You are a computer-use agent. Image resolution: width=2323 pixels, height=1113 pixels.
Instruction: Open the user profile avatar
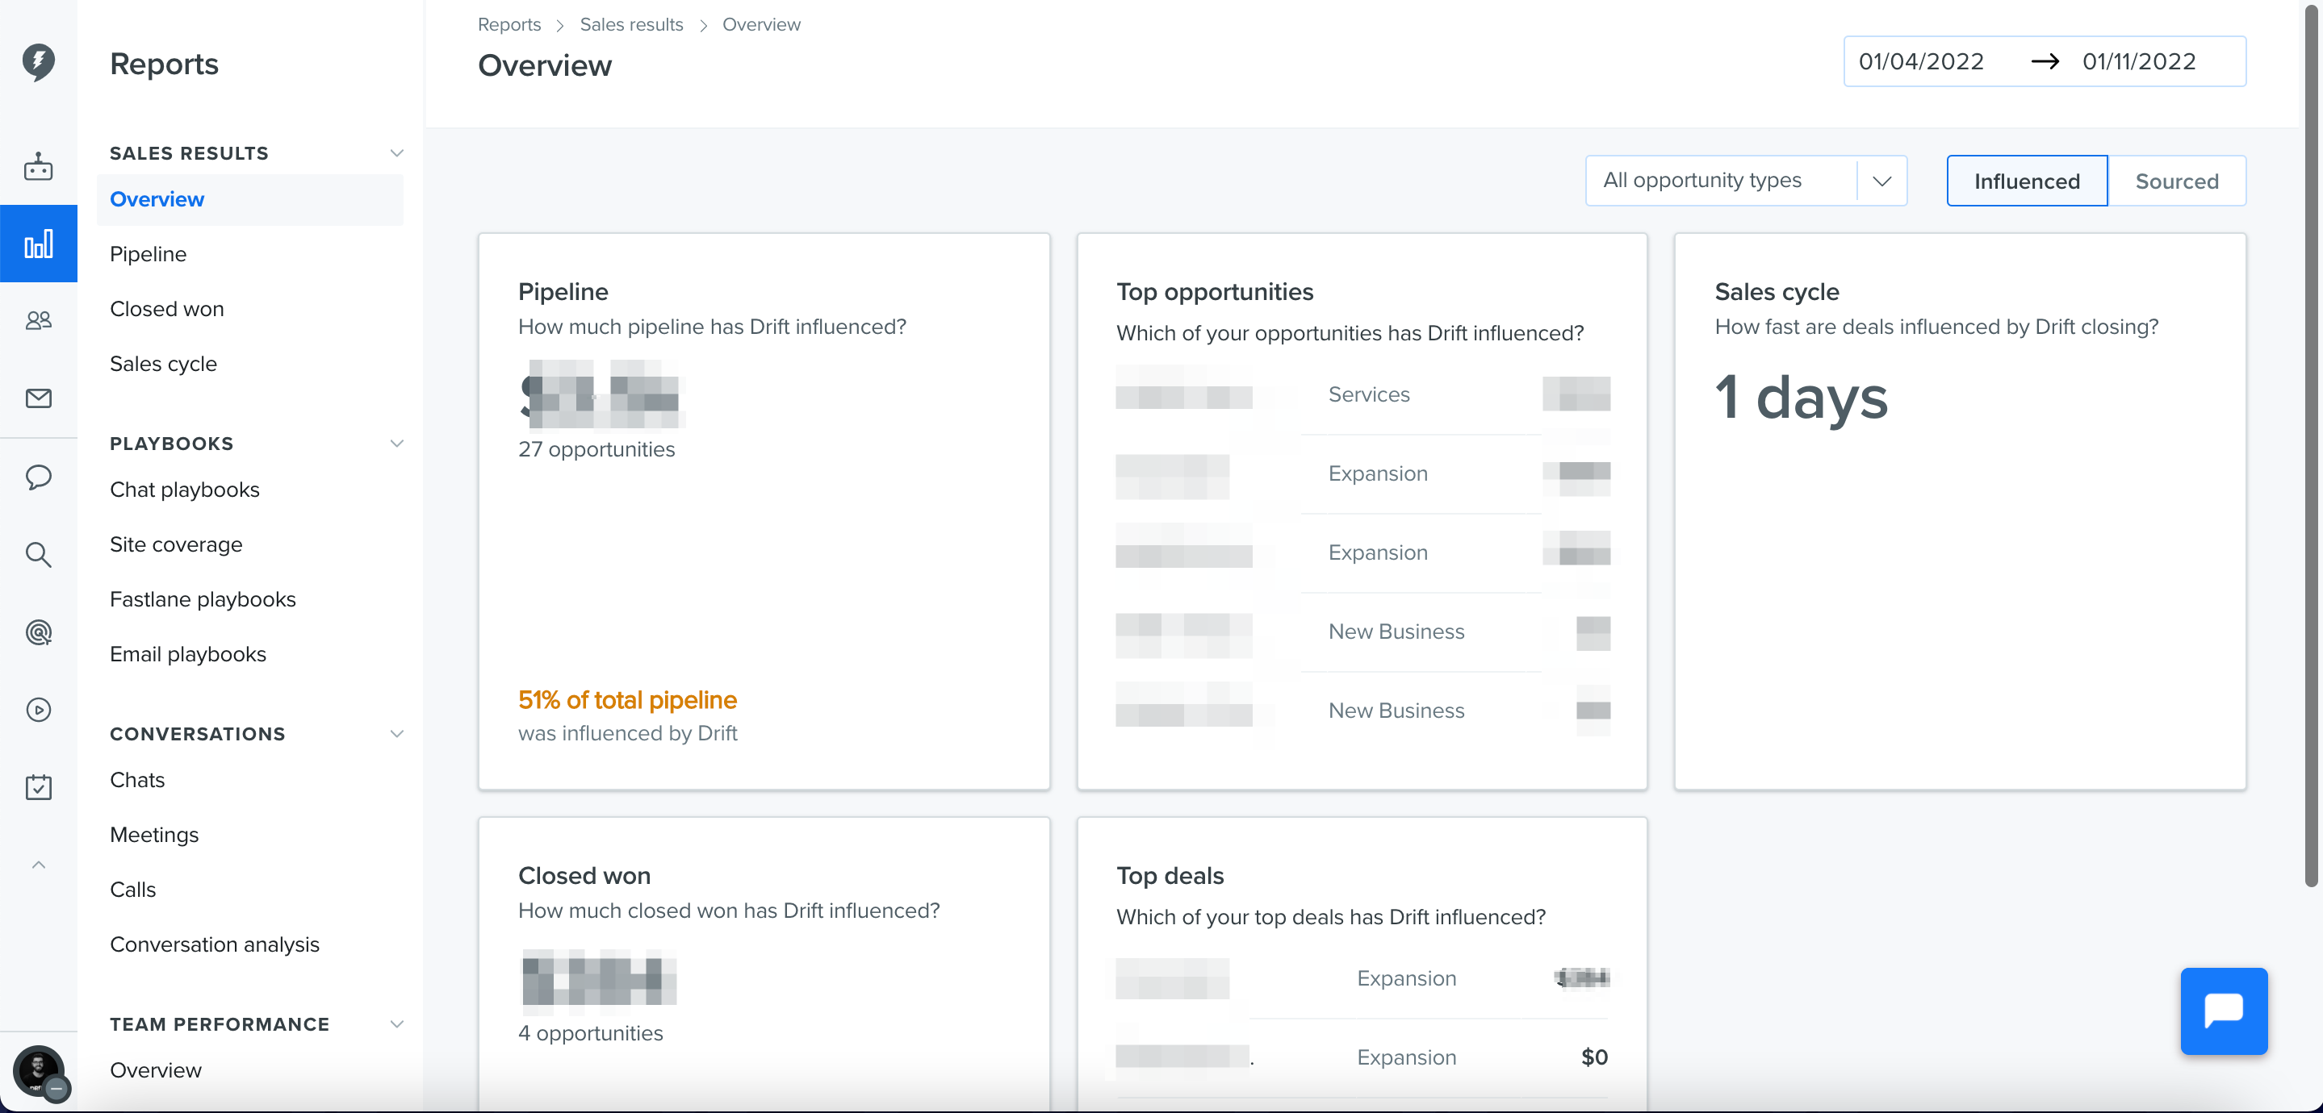[x=38, y=1072]
